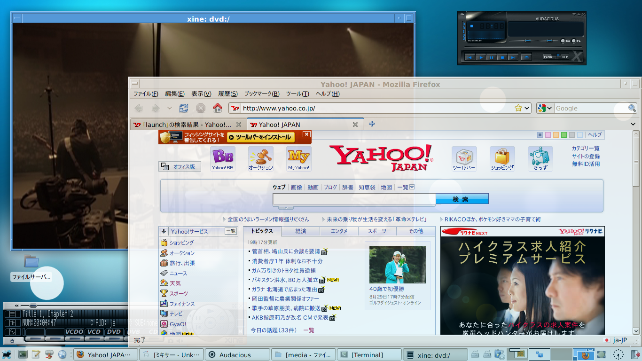This screenshot has width=642, height=361.
Task: Go to the Firefox home page icon
Action: (217, 108)
